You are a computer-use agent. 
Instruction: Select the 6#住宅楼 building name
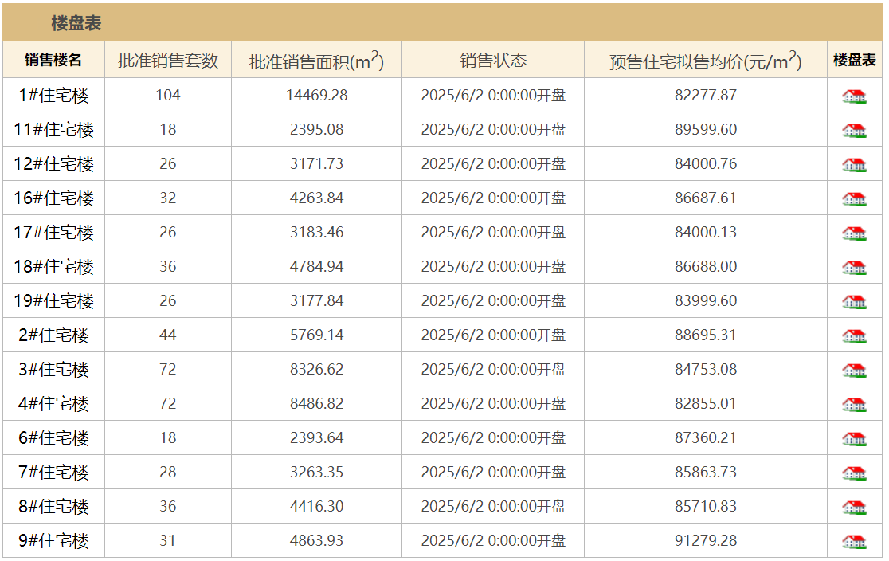point(53,438)
